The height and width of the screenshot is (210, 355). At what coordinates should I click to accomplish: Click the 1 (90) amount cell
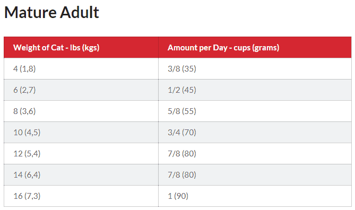point(255,196)
